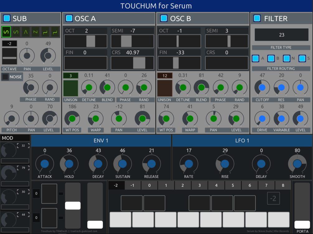Select the sawtooth waveform in SUB

pos(35,31)
